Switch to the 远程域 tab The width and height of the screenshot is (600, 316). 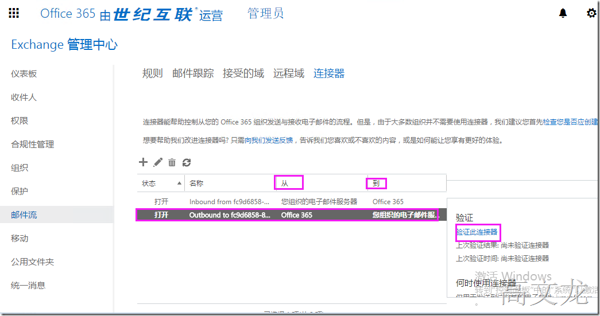(x=289, y=73)
